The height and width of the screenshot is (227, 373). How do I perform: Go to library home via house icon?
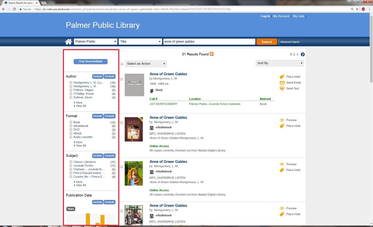tap(68, 42)
